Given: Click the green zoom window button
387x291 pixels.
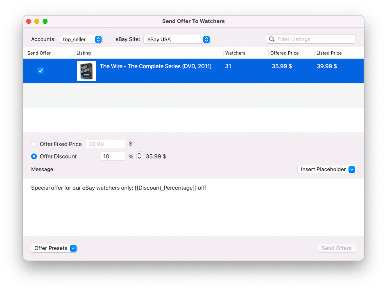Looking at the screenshot, I should click(45, 21).
